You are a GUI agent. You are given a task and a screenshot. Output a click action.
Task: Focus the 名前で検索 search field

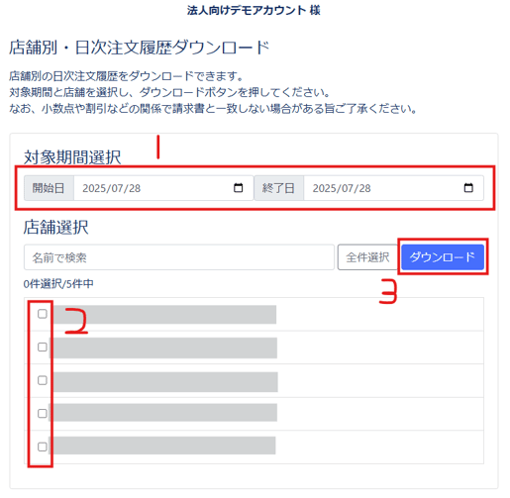(179, 257)
